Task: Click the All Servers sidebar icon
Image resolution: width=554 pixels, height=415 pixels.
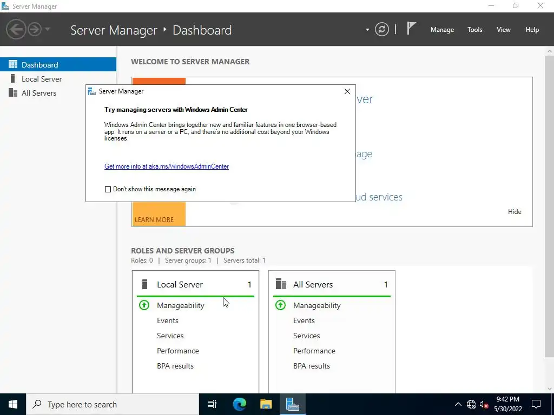Action: (13, 92)
